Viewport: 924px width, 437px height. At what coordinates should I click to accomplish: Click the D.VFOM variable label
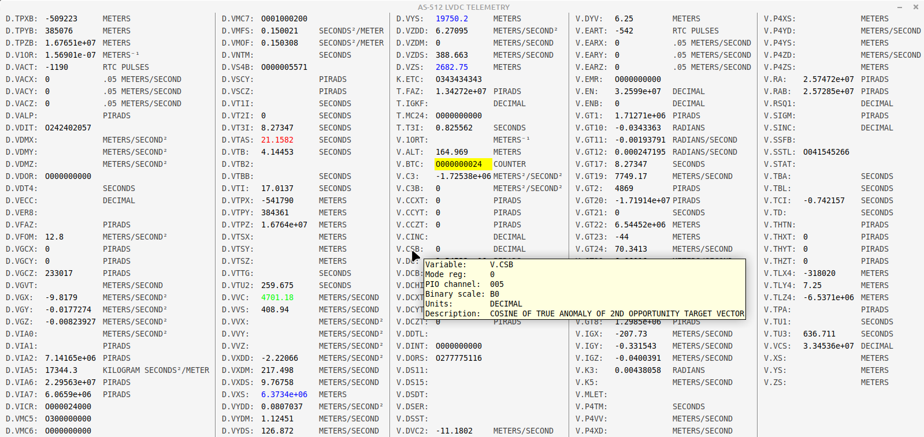click(21, 237)
